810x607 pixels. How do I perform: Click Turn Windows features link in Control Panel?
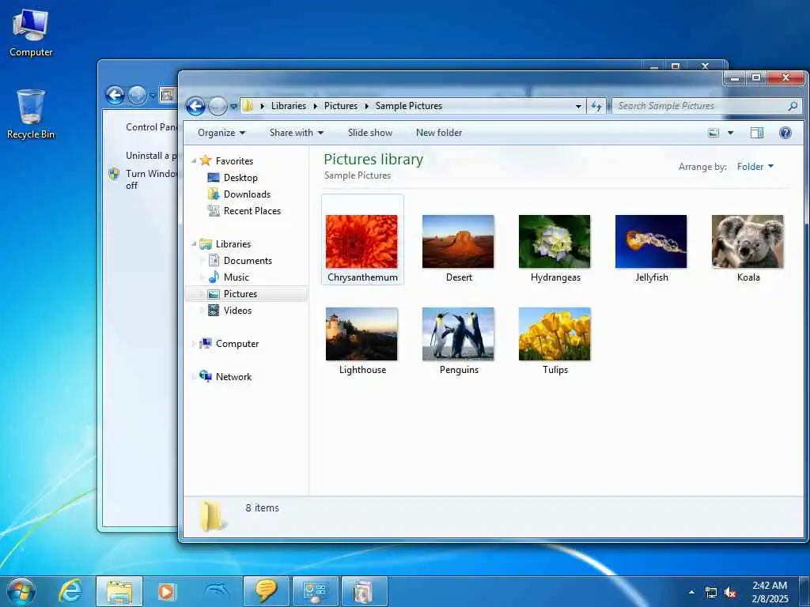151,179
